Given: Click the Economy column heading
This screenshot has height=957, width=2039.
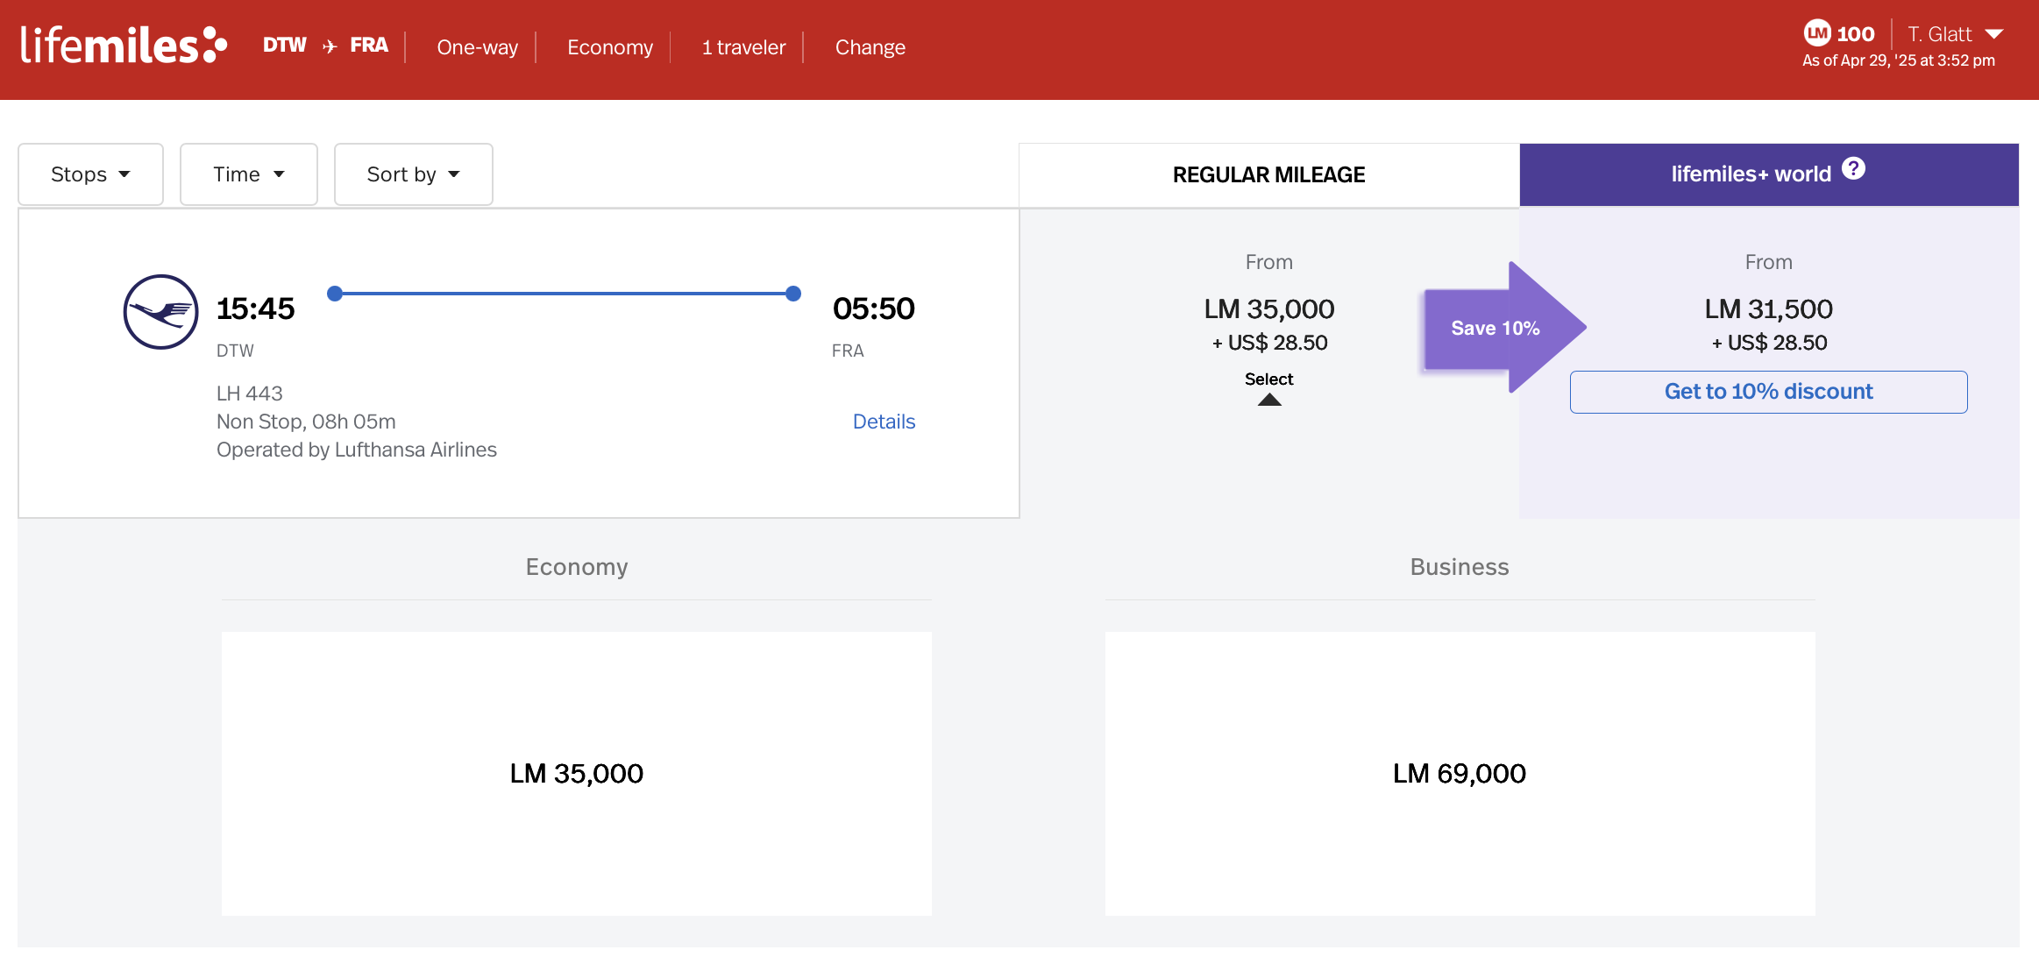Looking at the screenshot, I should coord(577,567).
